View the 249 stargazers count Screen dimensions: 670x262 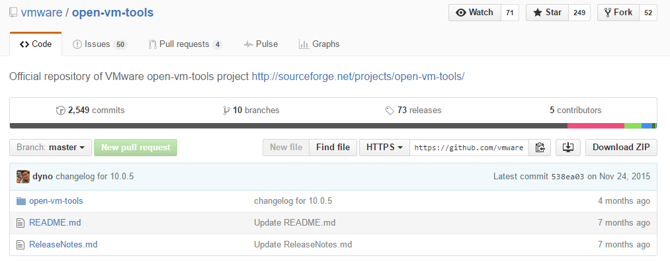click(x=579, y=13)
